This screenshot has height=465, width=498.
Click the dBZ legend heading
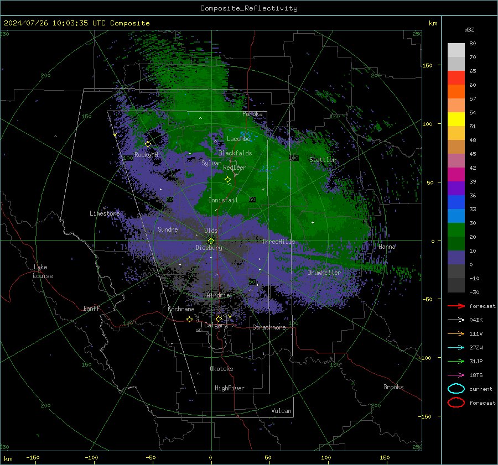(x=469, y=30)
